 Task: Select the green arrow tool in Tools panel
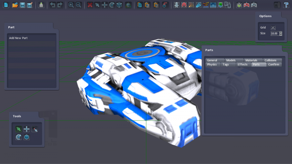pos(19,129)
